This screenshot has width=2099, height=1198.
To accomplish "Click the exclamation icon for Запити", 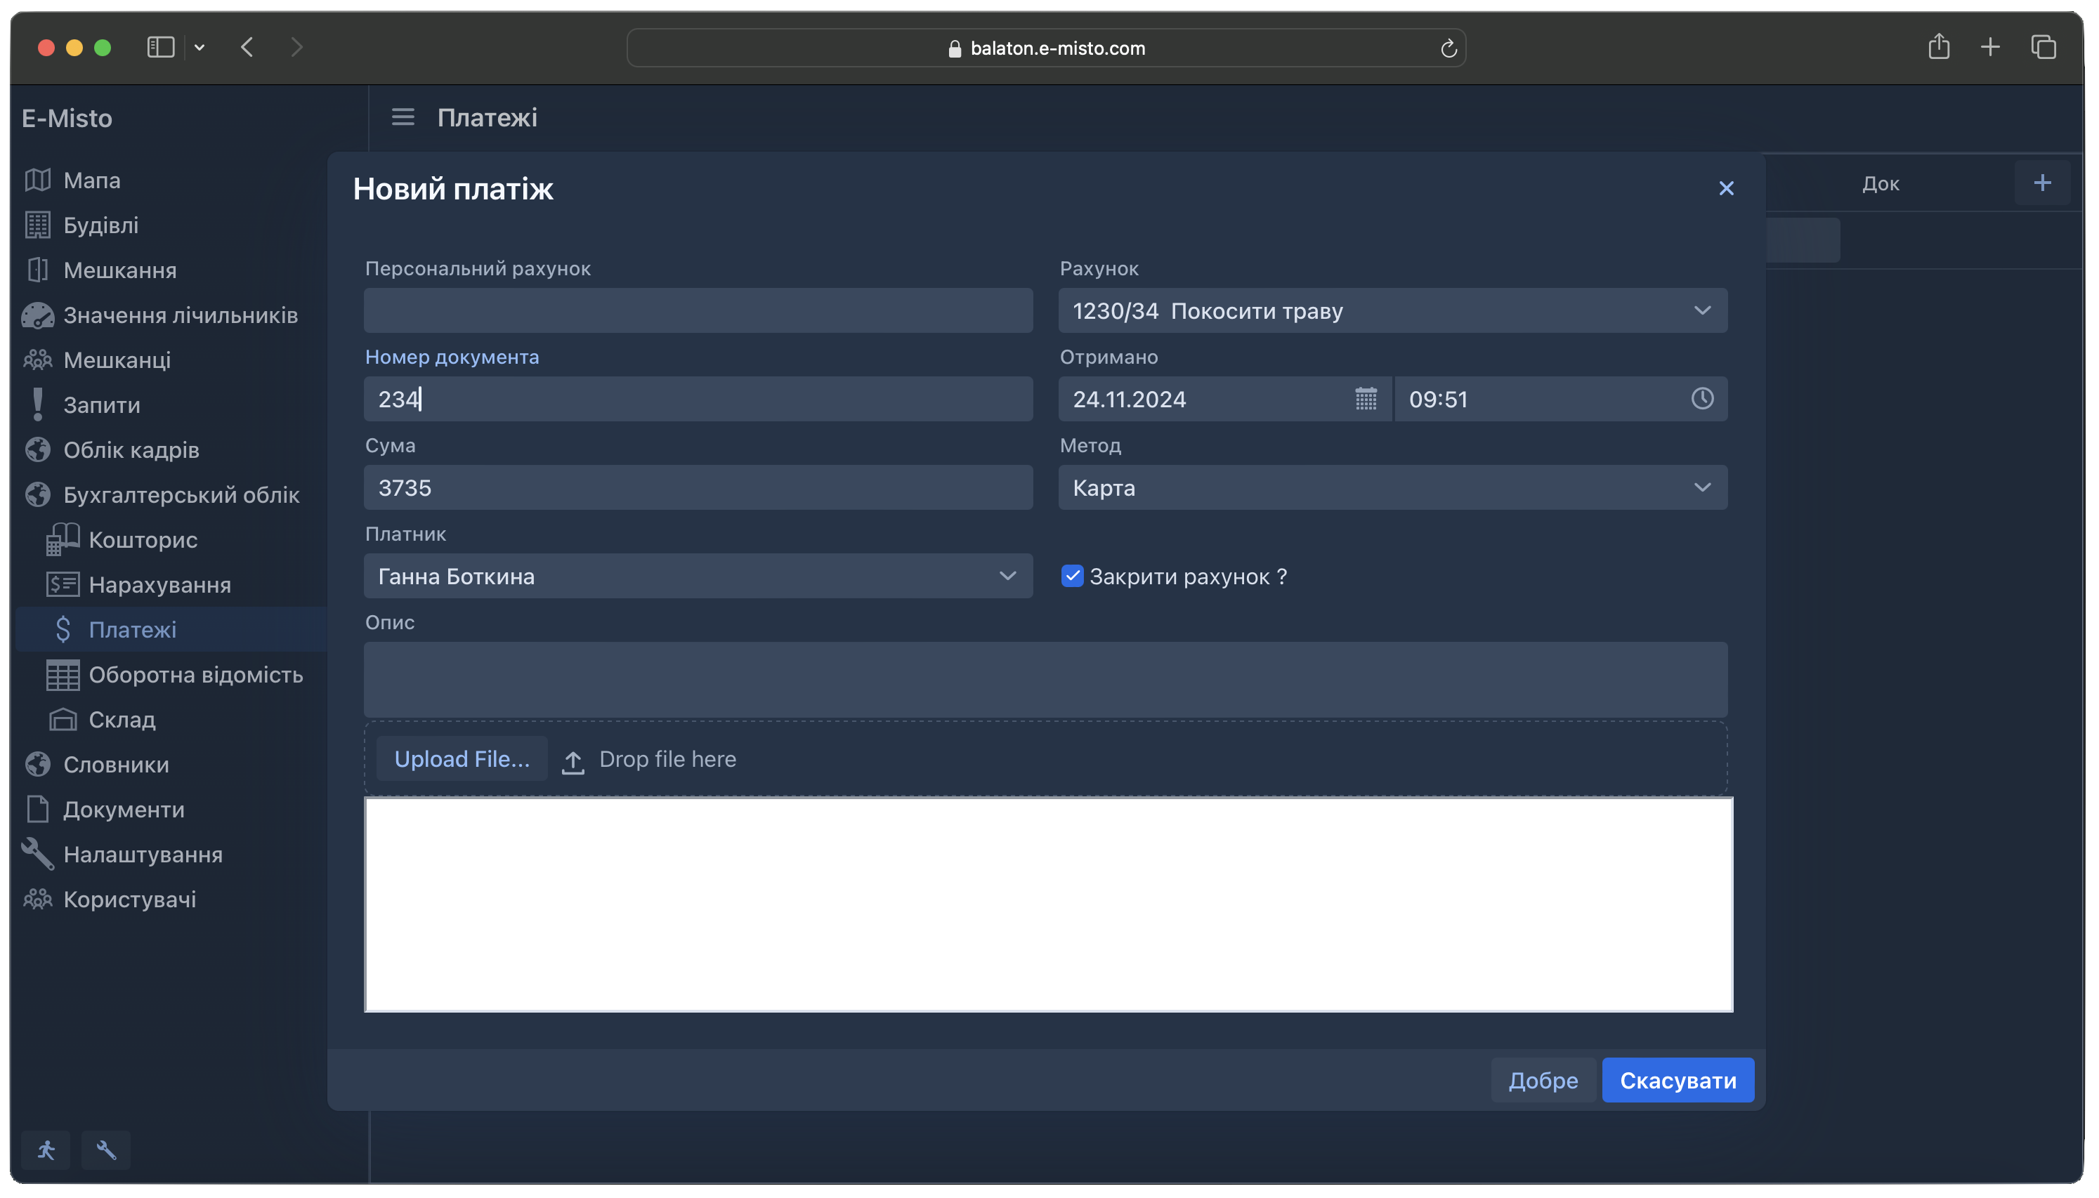I will [x=38, y=404].
